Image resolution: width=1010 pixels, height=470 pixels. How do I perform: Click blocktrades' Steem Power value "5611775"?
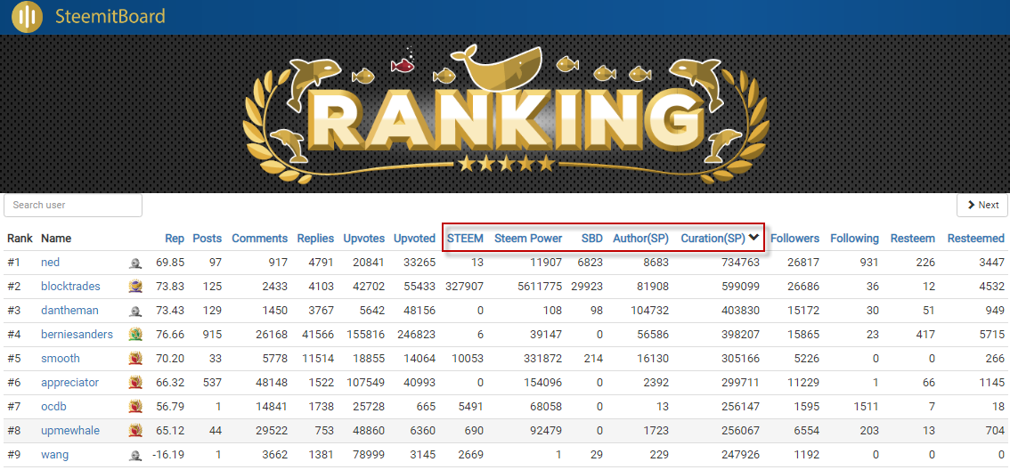(x=541, y=287)
